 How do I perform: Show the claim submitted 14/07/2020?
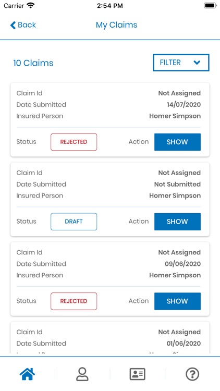177,142
